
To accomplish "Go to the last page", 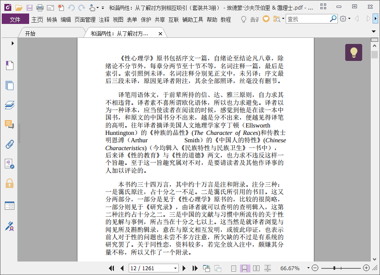I will point(195,268).
